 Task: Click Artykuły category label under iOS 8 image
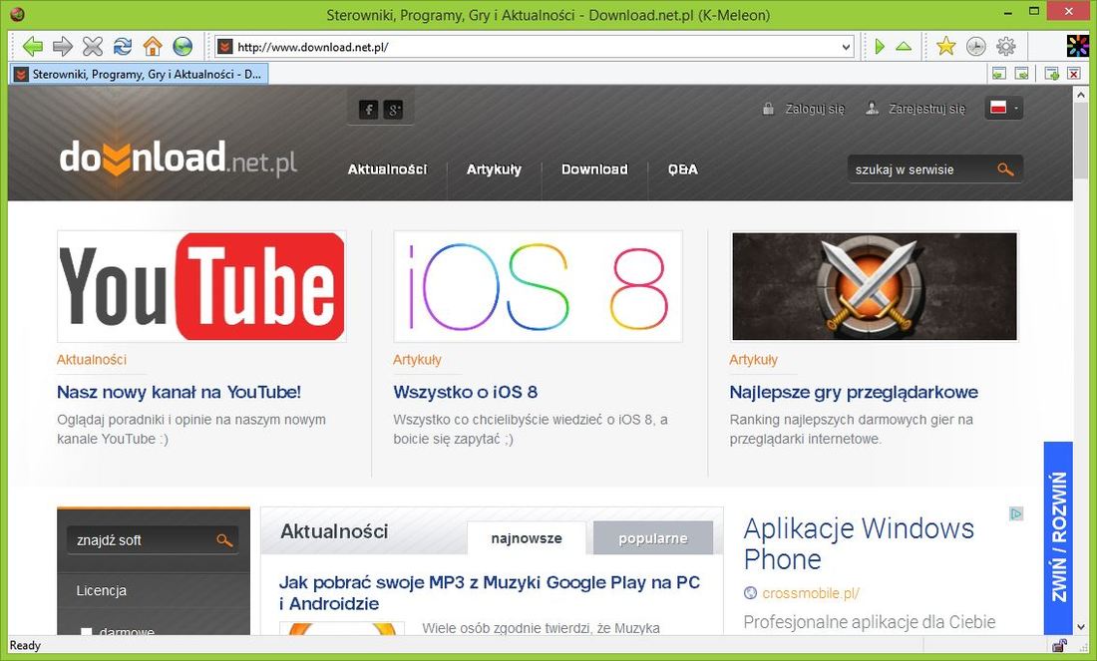[417, 360]
